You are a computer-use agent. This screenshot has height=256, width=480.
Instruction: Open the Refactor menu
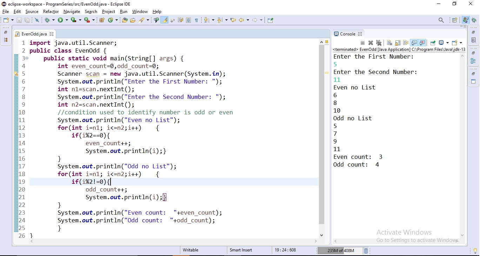51,12
